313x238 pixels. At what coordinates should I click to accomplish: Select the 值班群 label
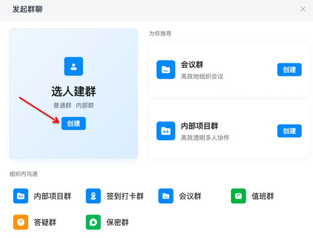pos(263,196)
